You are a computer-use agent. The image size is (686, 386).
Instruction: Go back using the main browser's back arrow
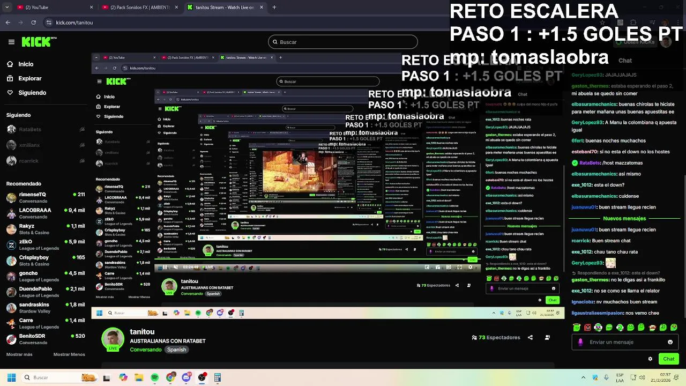tap(8, 23)
